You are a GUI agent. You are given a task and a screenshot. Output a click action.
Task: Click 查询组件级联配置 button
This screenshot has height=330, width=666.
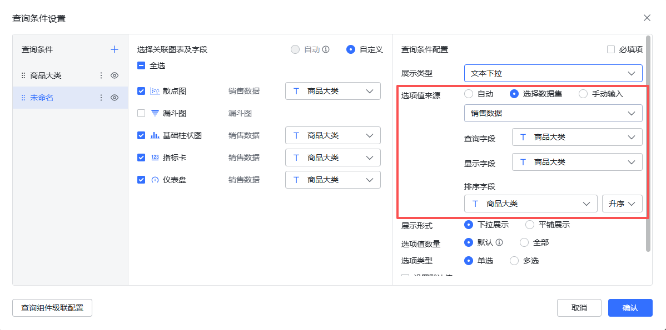(x=52, y=308)
